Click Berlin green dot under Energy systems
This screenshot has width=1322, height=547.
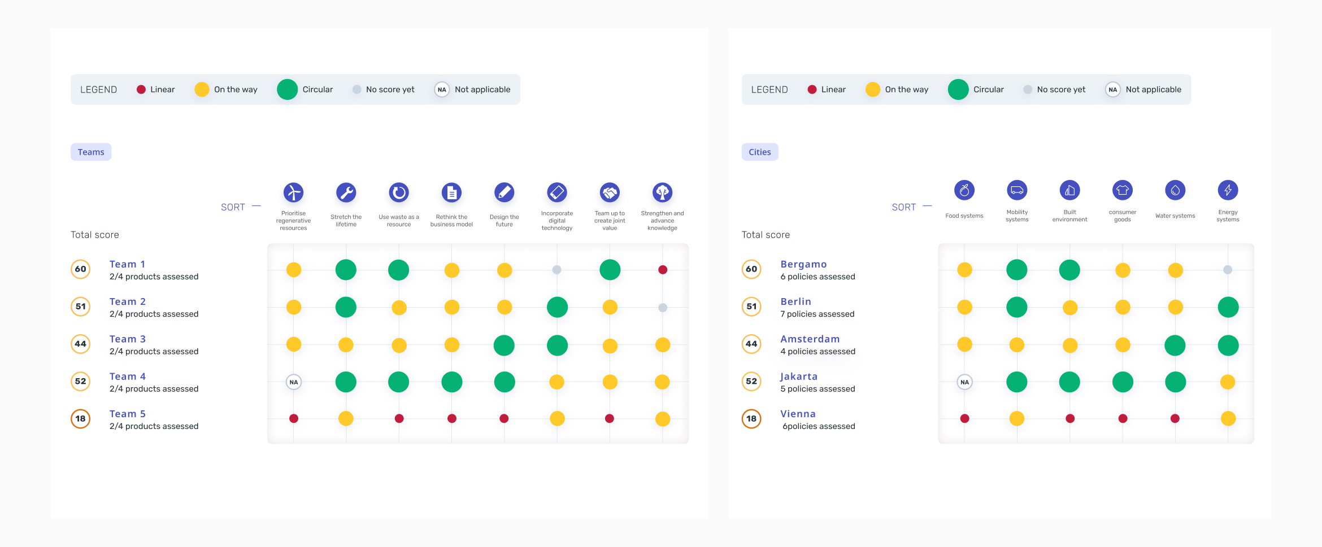(1228, 307)
